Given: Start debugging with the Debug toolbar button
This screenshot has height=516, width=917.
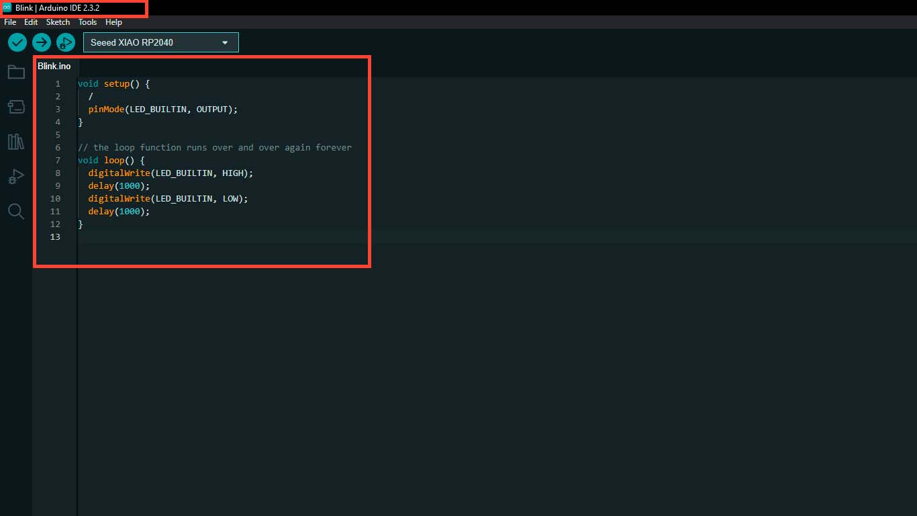Looking at the screenshot, I should coord(66,42).
